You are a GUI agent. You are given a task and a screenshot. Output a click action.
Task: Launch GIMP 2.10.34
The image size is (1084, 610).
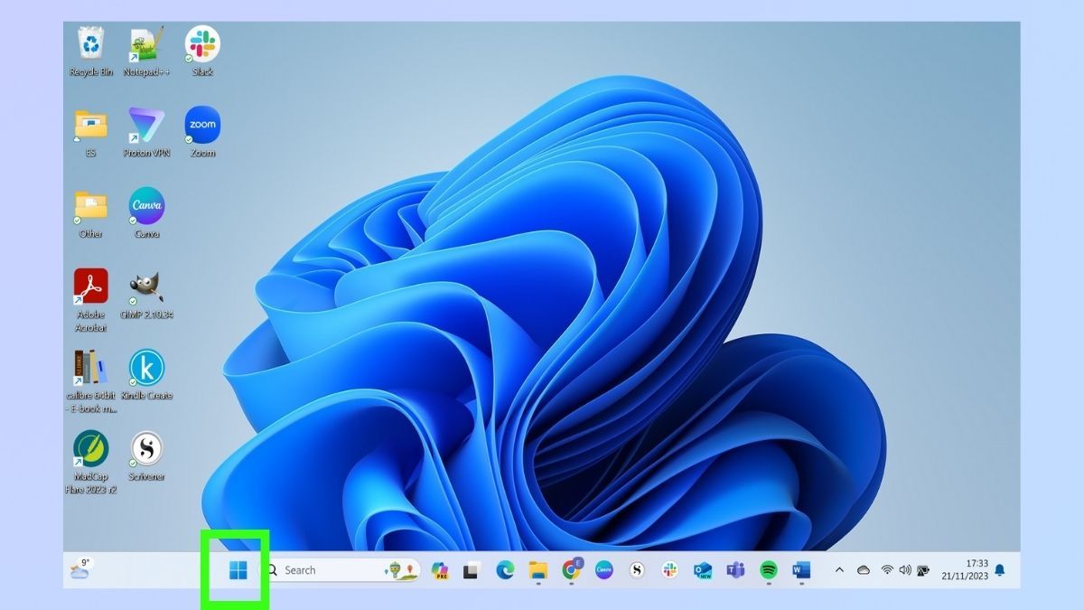147,289
